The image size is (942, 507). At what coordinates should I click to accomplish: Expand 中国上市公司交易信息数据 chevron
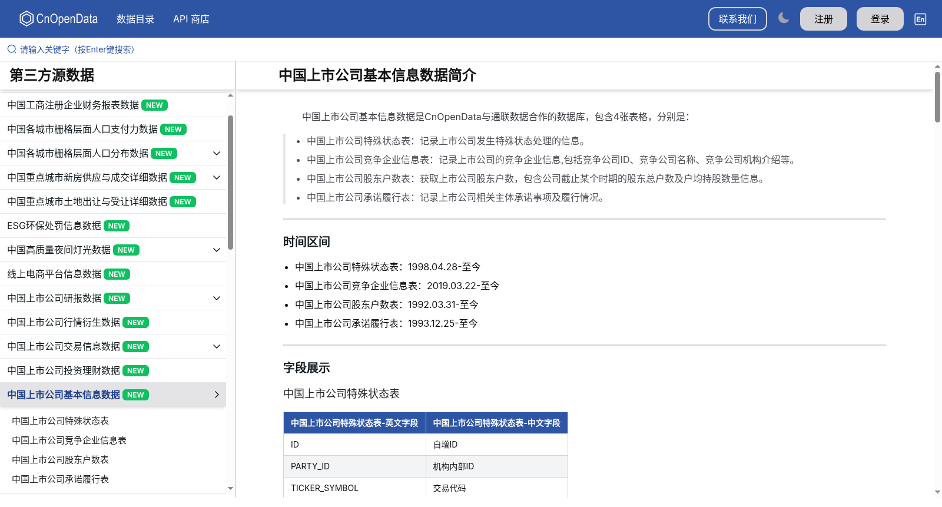point(217,346)
